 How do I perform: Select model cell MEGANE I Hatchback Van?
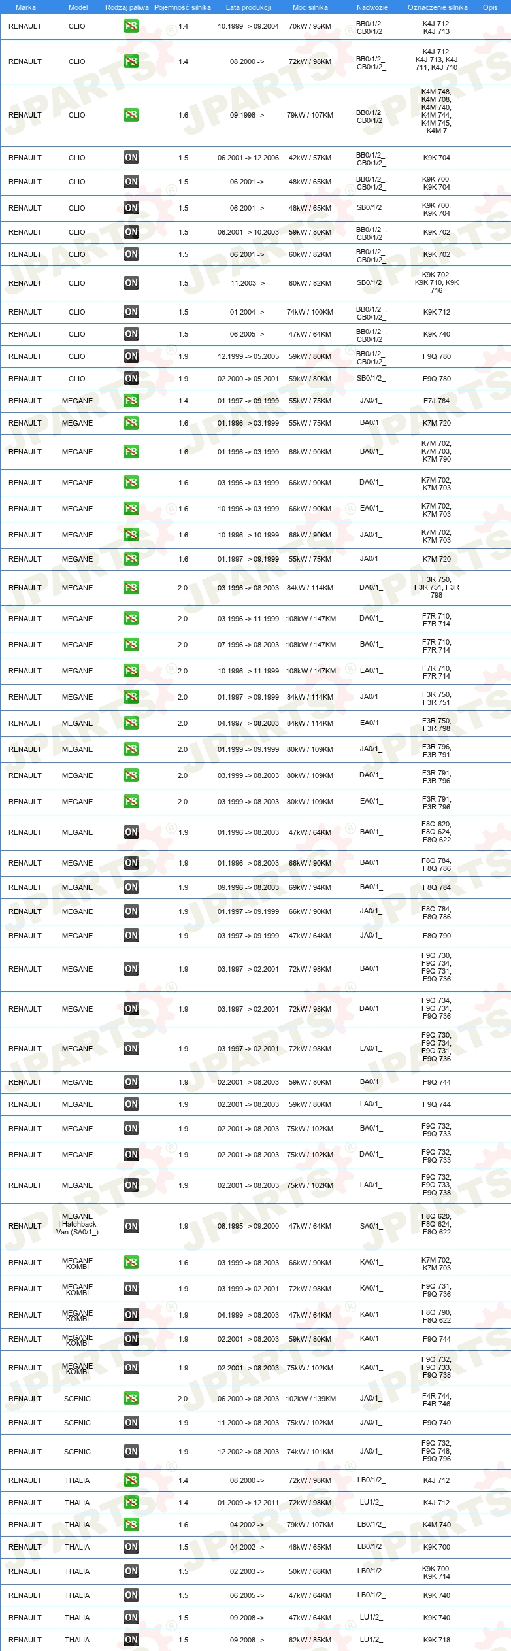pos(77,1224)
